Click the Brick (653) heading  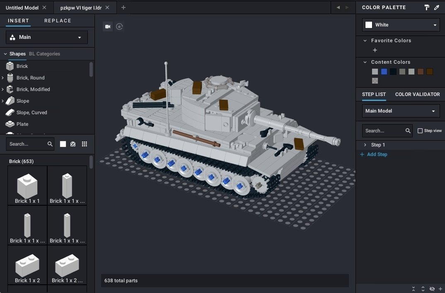[x=21, y=161]
